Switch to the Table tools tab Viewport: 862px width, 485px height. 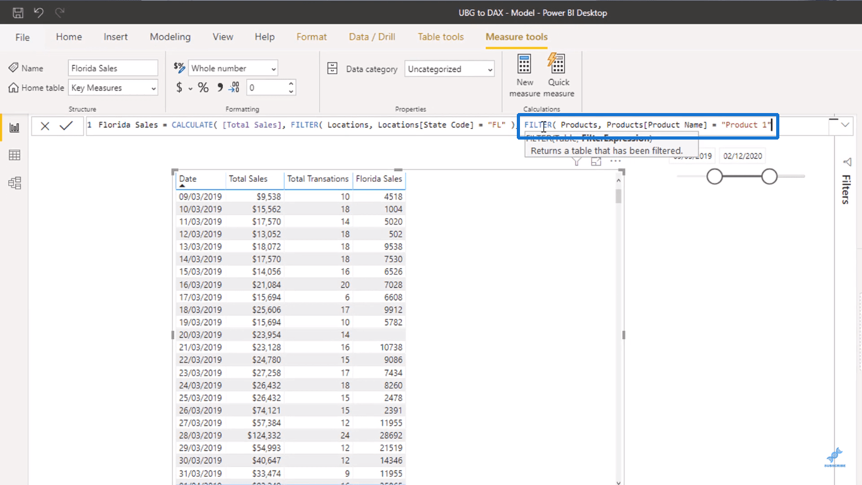click(440, 37)
